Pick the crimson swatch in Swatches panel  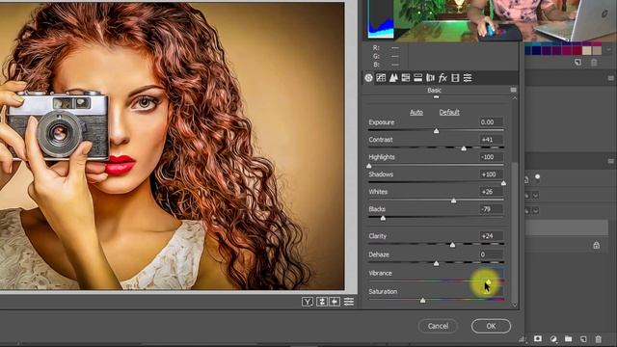click(x=577, y=51)
